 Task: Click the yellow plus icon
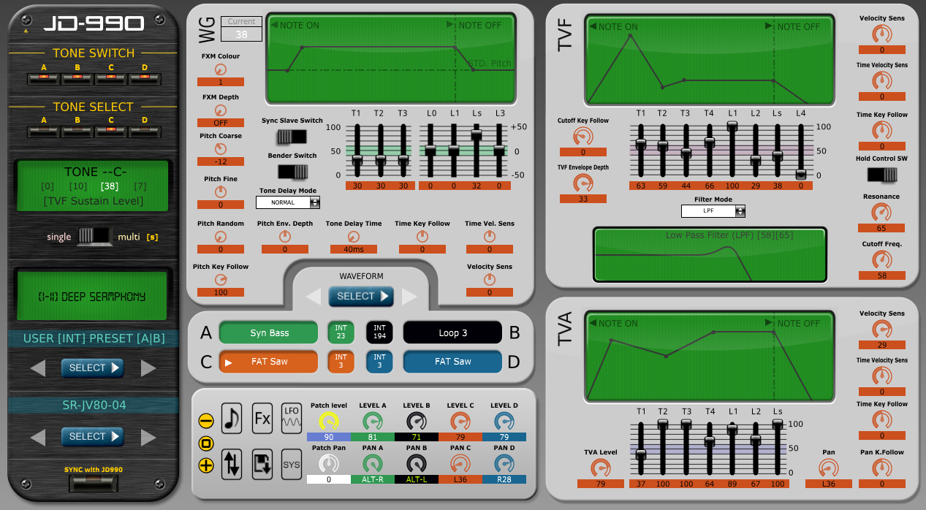(x=205, y=464)
